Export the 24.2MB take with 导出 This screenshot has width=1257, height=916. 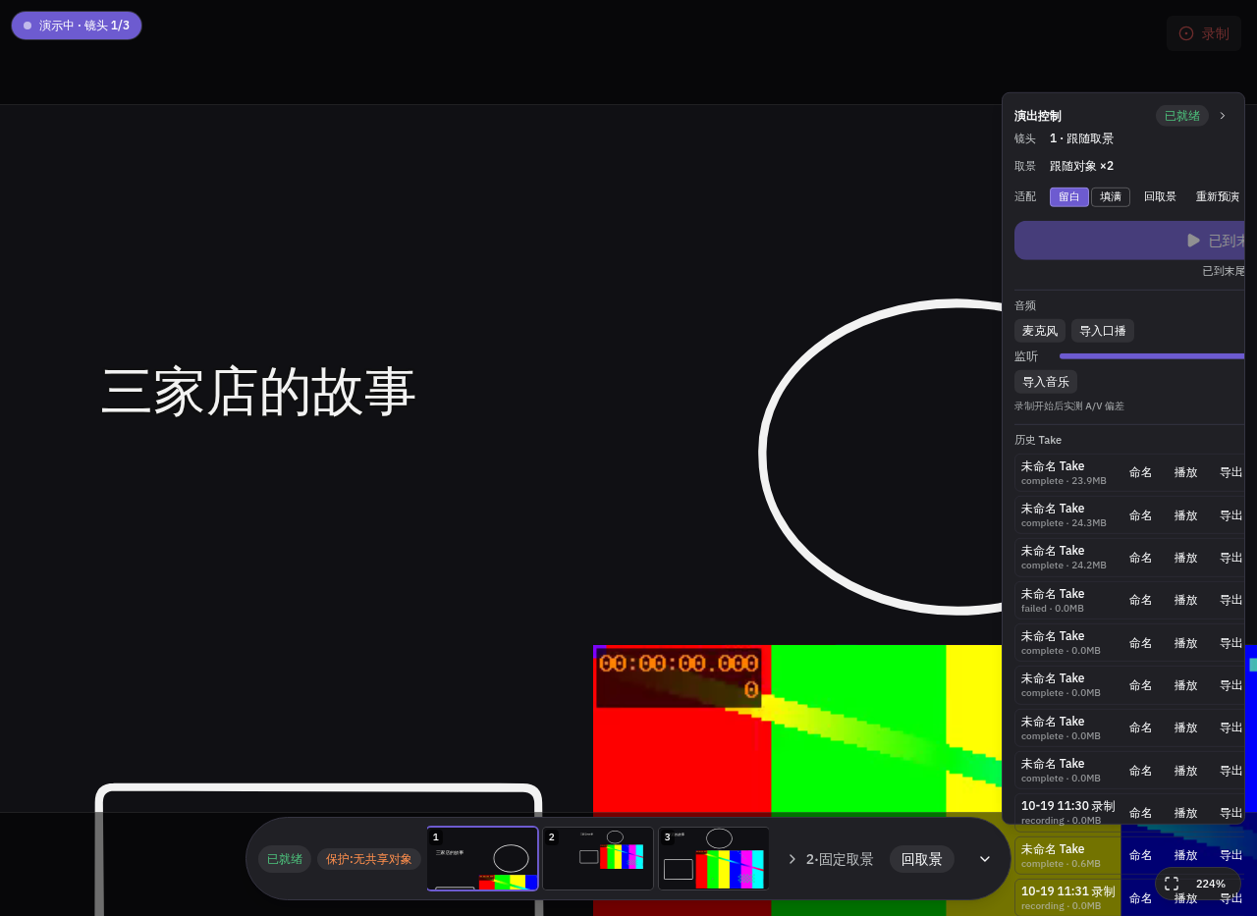click(1230, 558)
